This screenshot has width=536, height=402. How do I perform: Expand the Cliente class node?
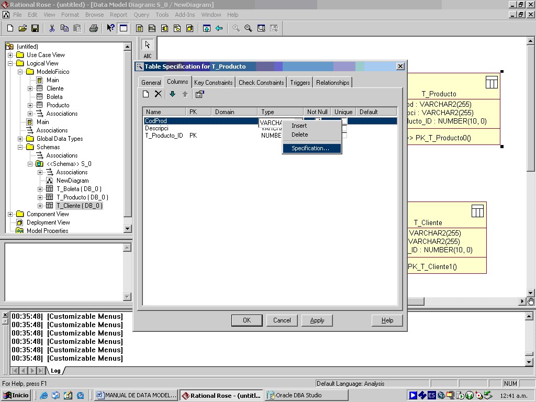(30, 88)
